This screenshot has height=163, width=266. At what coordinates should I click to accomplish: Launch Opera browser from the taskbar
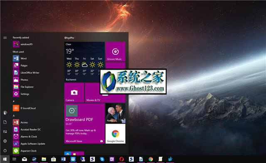121,159
